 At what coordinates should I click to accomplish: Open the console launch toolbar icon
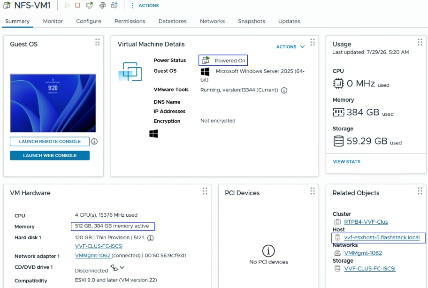89,5
